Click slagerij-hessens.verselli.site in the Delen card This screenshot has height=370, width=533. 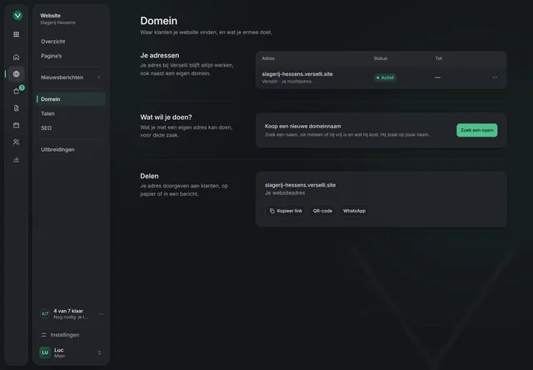pos(300,185)
